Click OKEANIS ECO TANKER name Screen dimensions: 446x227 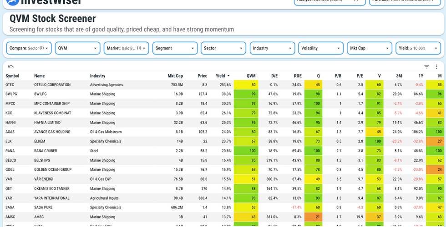[x=52, y=188]
